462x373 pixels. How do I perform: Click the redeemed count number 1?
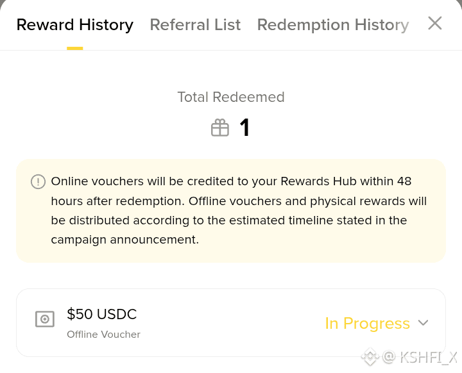(244, 128)
